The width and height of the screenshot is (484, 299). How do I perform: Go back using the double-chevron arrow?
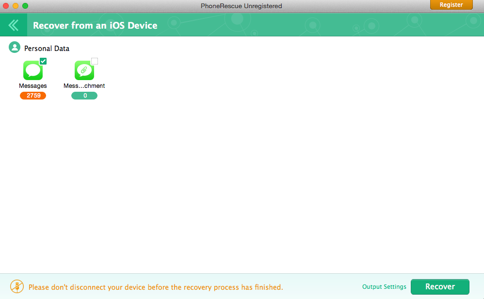coord(14,25)
